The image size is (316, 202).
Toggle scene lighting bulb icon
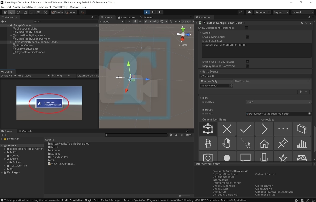pyautogui.click(x=135, y=22)
